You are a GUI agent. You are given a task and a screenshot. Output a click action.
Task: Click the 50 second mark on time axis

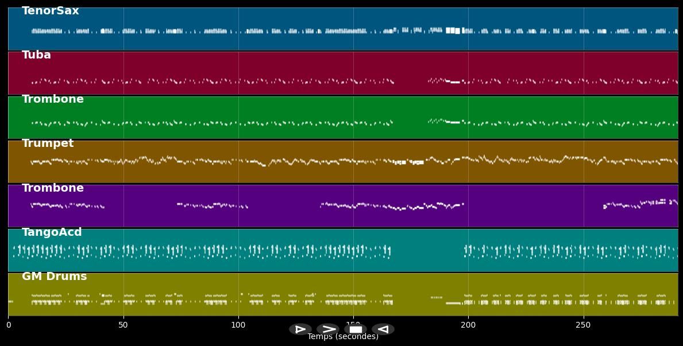(124, 325)
